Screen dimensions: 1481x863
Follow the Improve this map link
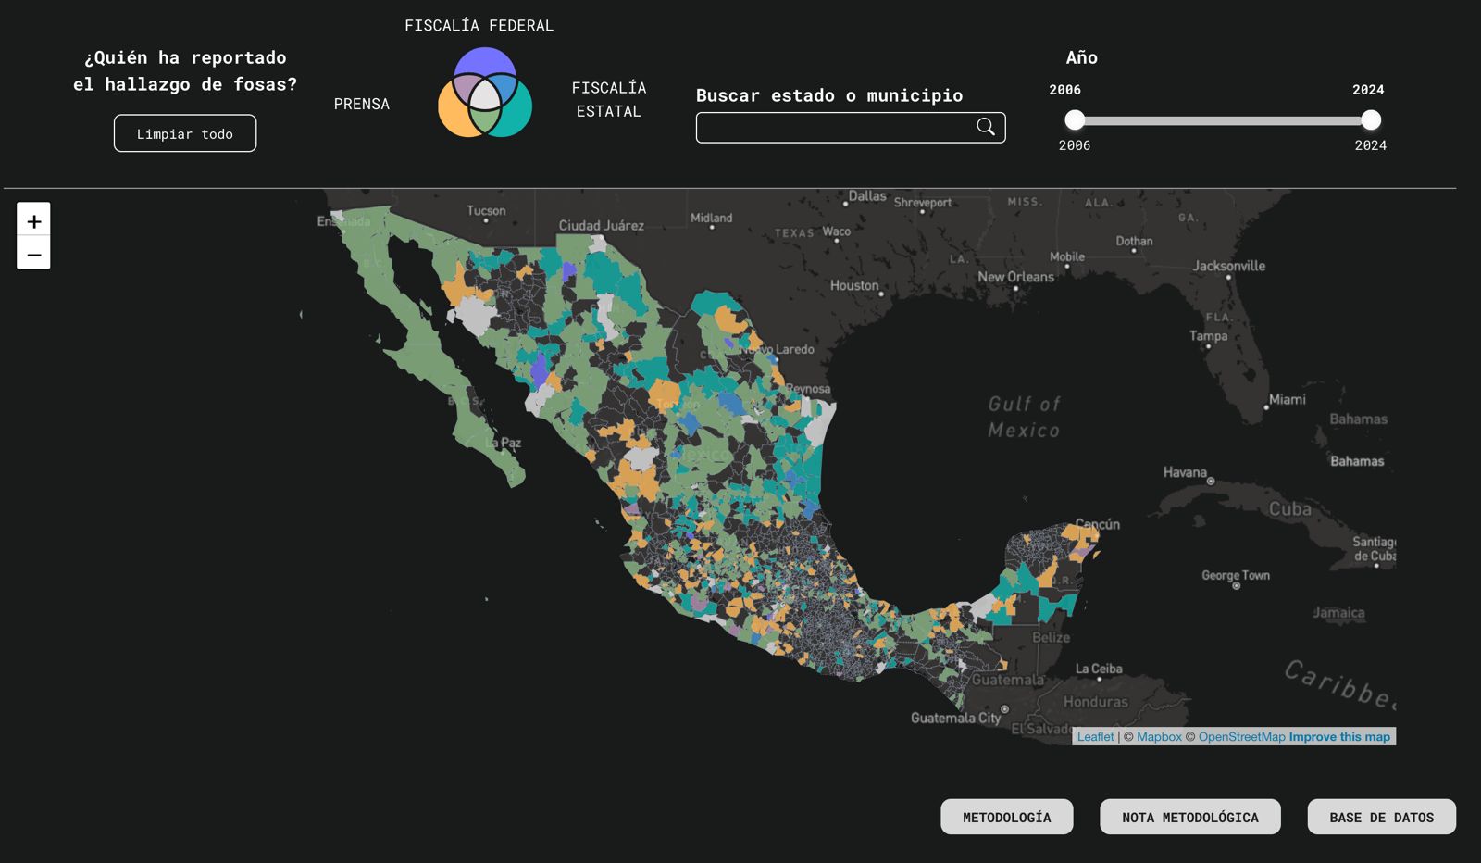(x=1339, y=737)
